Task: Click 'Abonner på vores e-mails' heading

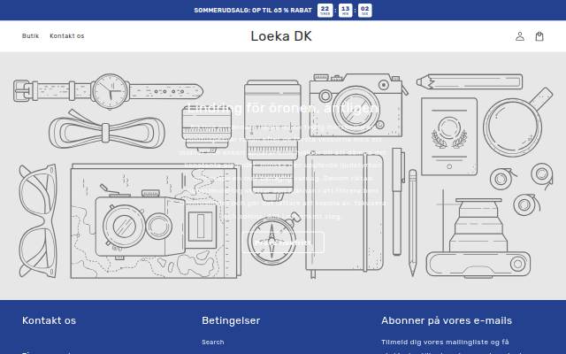Action: pos(447,320)
